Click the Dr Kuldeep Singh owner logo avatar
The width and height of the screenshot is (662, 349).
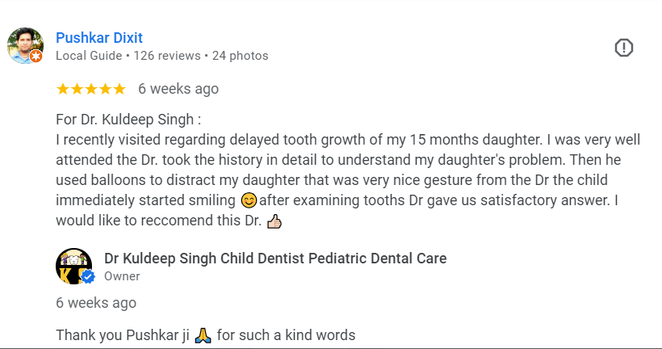pyautogui.click(x=73, y=266)
